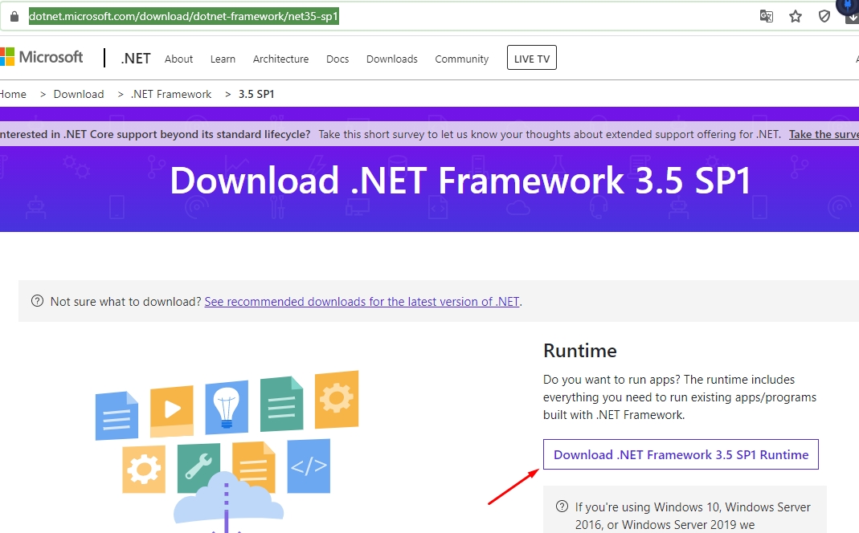Click Download .NET Framework 3.5 SP1 Runtime
The image size is (859, 533).
[x=681, y=454]
